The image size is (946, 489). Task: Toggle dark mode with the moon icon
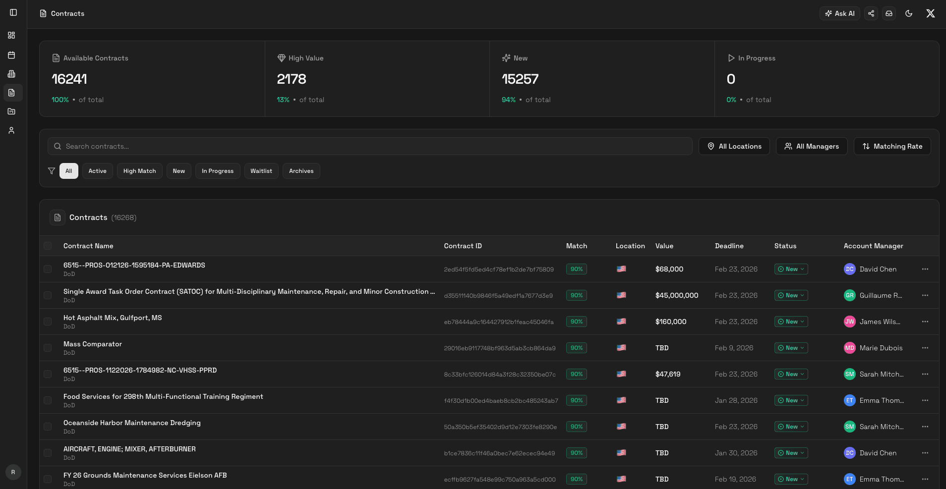tap(909, 13)
